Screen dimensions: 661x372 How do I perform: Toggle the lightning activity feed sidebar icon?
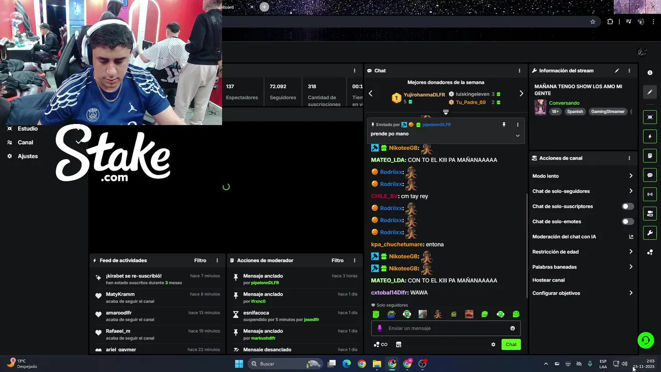(650, 136)
